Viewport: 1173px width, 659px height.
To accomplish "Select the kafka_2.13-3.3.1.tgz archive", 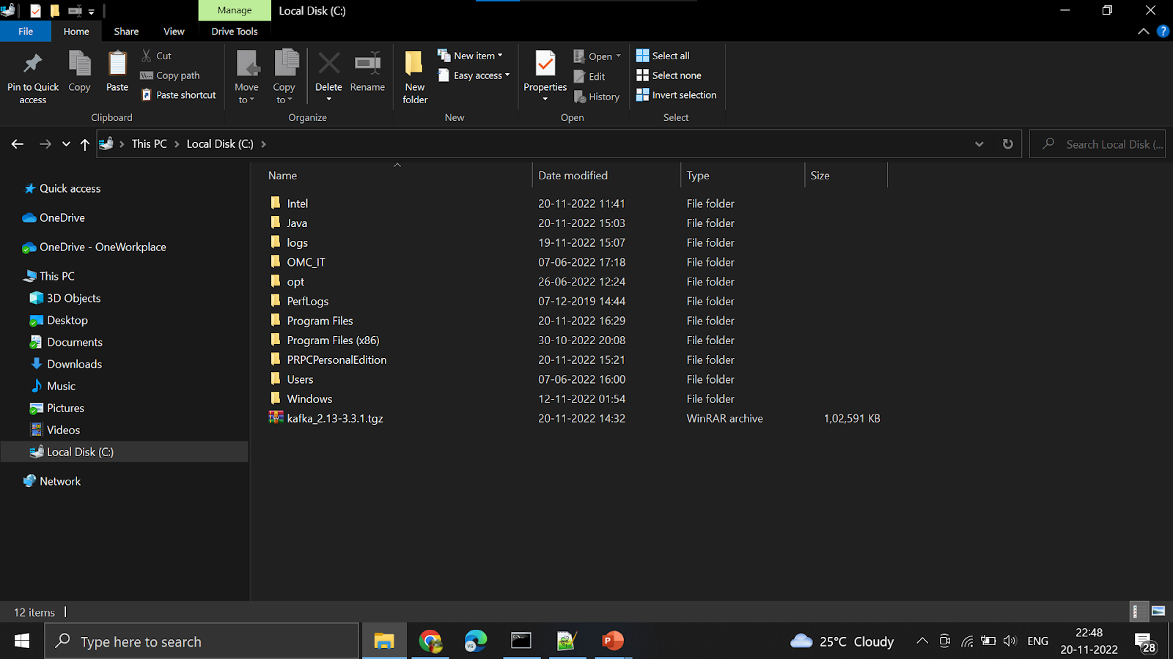I will pyautogui.click(x=335, y=419).
